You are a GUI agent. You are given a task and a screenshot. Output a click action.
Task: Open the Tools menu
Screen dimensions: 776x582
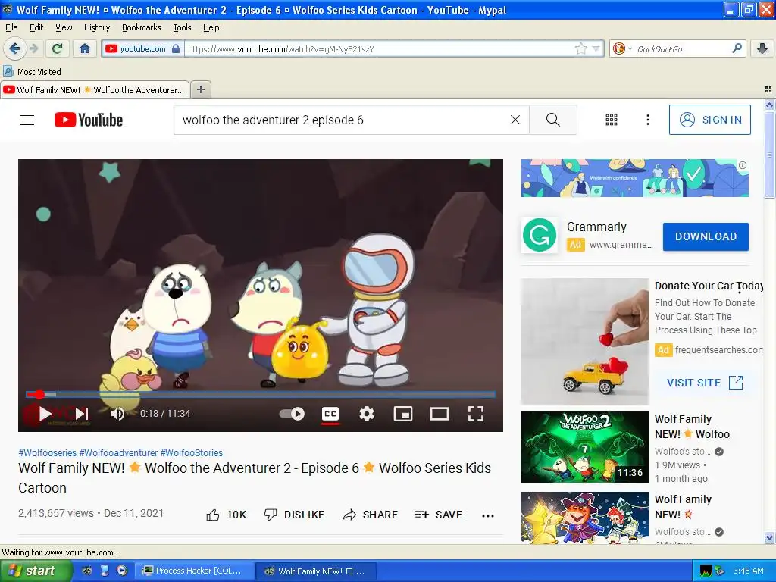(182, 27)
